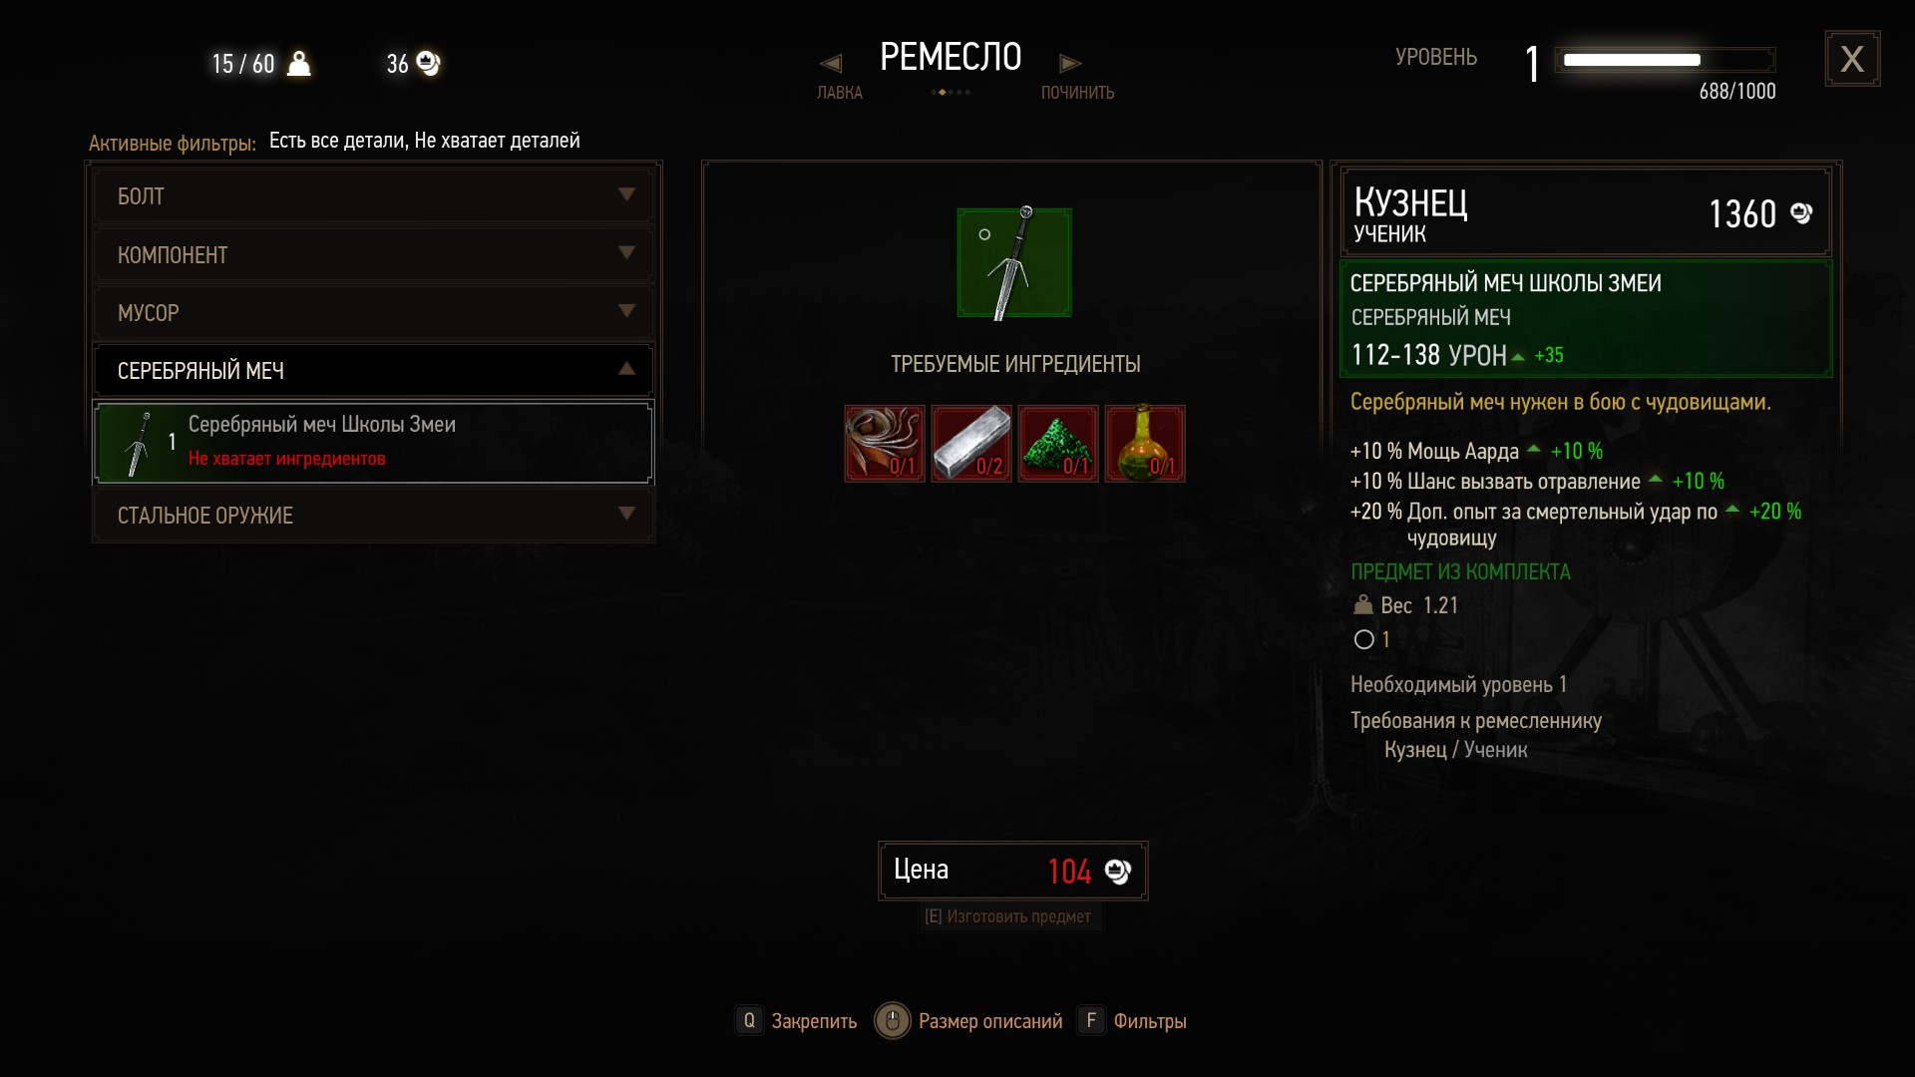Switch to the Лавка tab

pos(840,93)
